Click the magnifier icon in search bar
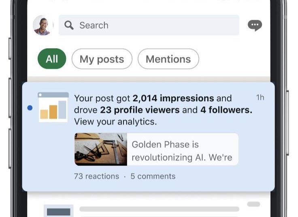This screenshot has height=217, width=298. point(69,25)
